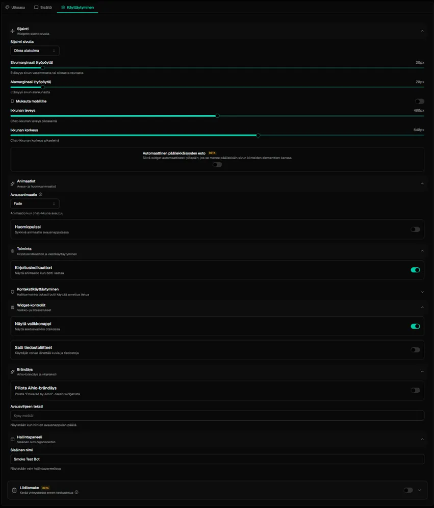Screen dimensions: 434x508
Task: Switch to the Ulkoasu tab
Action: [15, 8]
